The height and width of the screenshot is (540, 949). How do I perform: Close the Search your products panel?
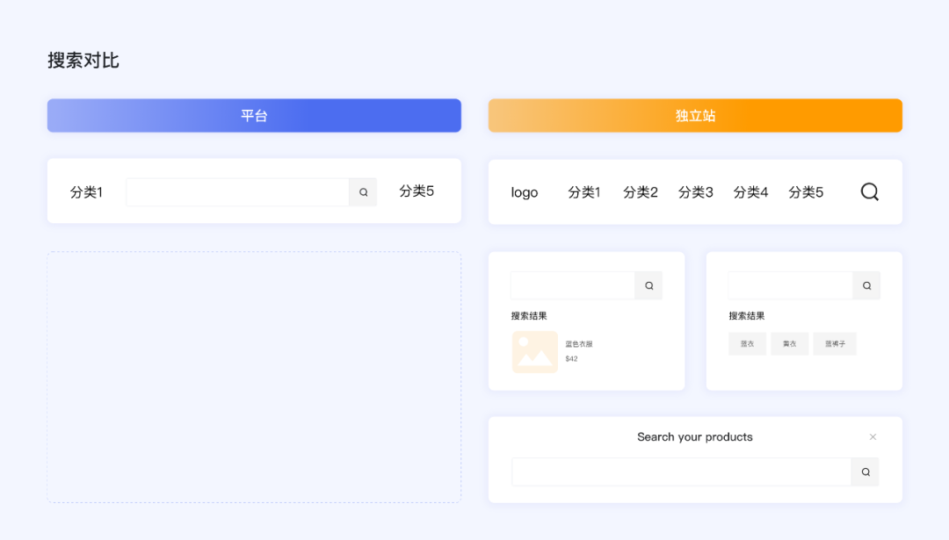(x=873, y=437)
